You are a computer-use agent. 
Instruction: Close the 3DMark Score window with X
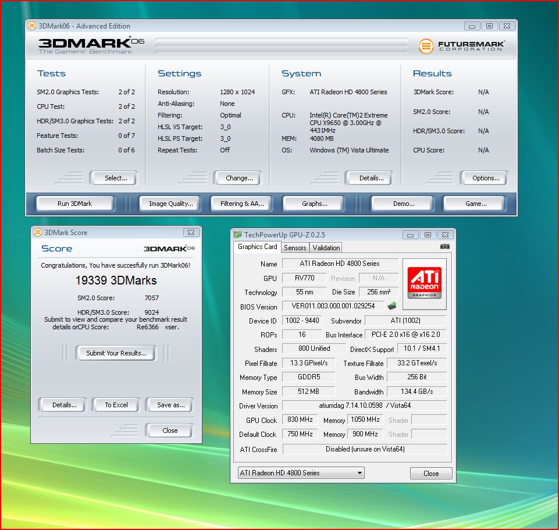(191, 233)
